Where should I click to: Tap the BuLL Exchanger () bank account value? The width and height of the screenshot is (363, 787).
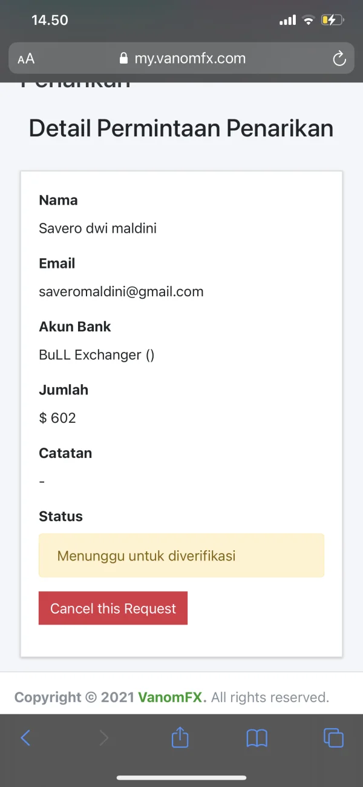click(97, 355)
